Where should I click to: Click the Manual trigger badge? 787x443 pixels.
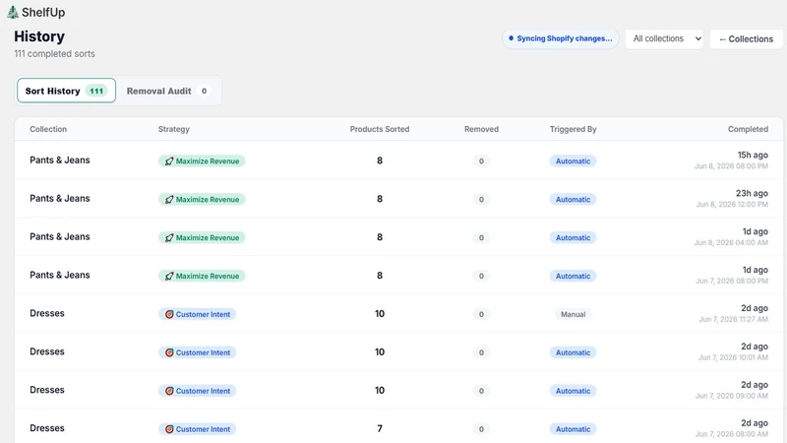tap(574, 314)
